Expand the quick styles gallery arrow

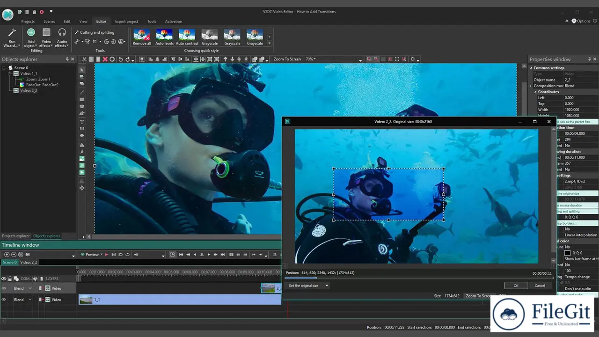coord(269,44)
